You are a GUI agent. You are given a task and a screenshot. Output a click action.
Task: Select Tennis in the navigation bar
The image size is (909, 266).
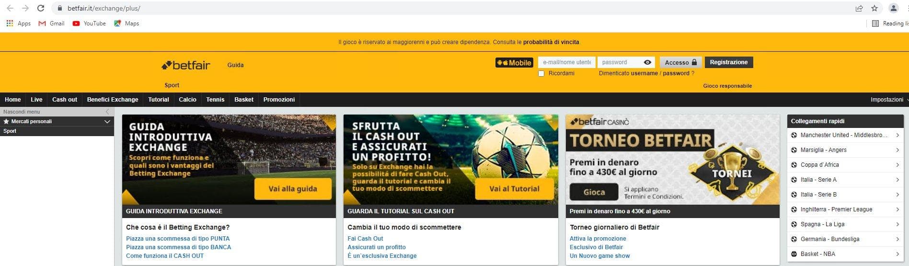[215, 100]
